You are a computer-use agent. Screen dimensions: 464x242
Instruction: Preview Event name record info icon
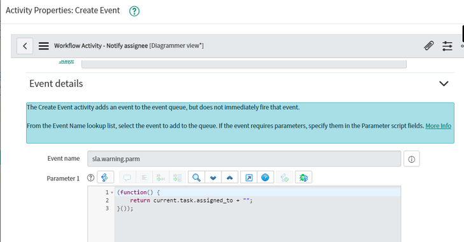click(x=412, y=159)
